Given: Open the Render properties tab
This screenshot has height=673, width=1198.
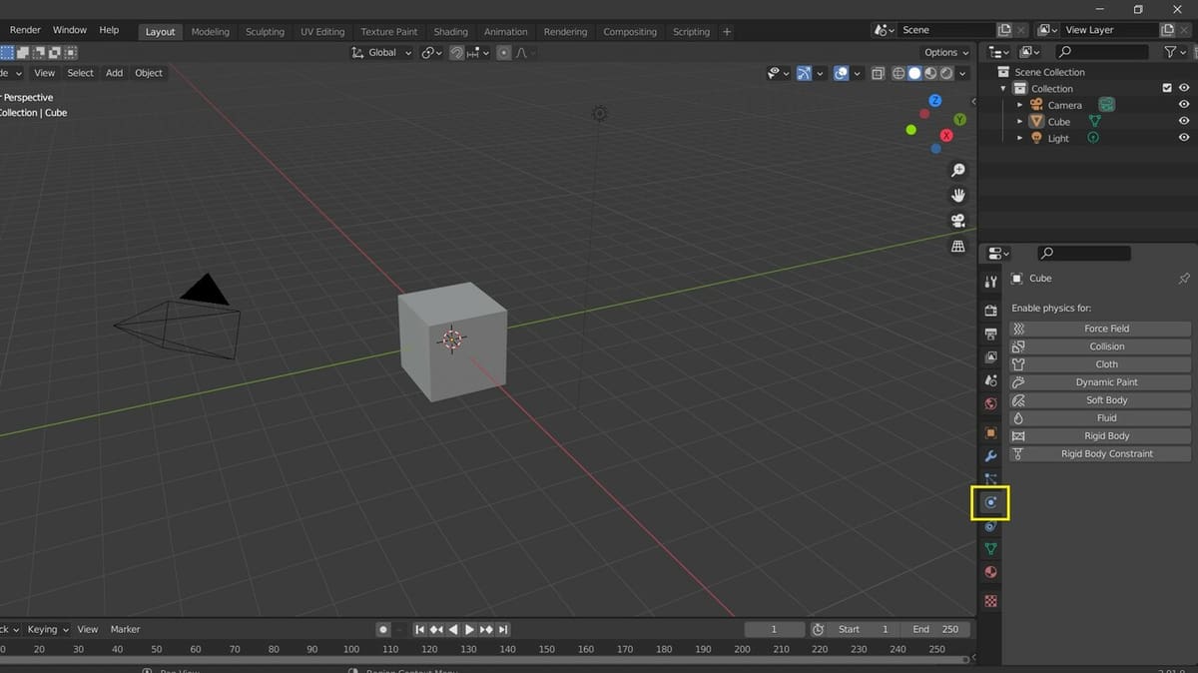Looking at the screenshot, I should pos(990,312).
